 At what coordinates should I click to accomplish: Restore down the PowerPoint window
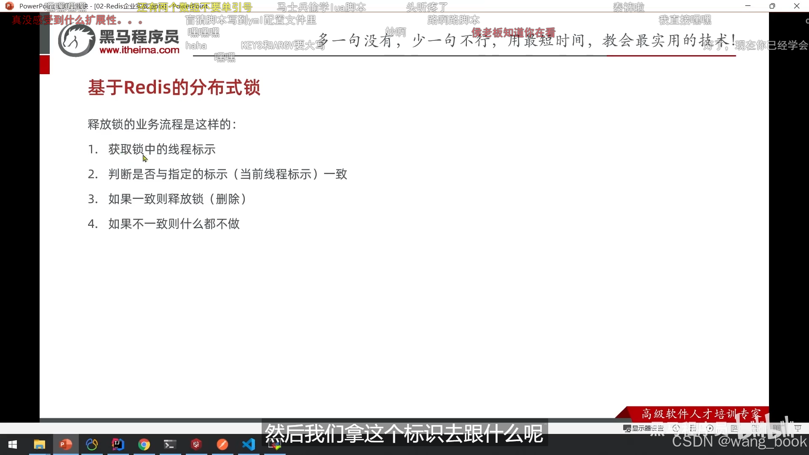click(x=772, y=6)
